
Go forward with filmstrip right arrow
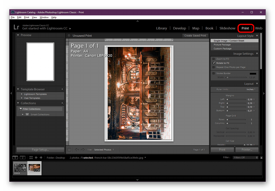click(x=41, y=158)
